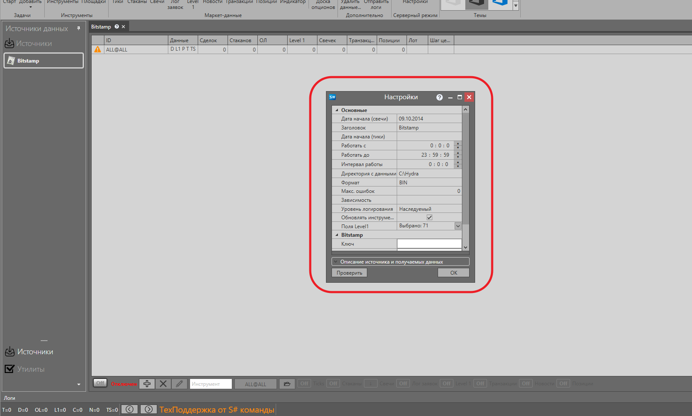Viewport: 692px width, 416px height.
Task: Open Level 1 in the ribbon
Action: coord(193,4)
